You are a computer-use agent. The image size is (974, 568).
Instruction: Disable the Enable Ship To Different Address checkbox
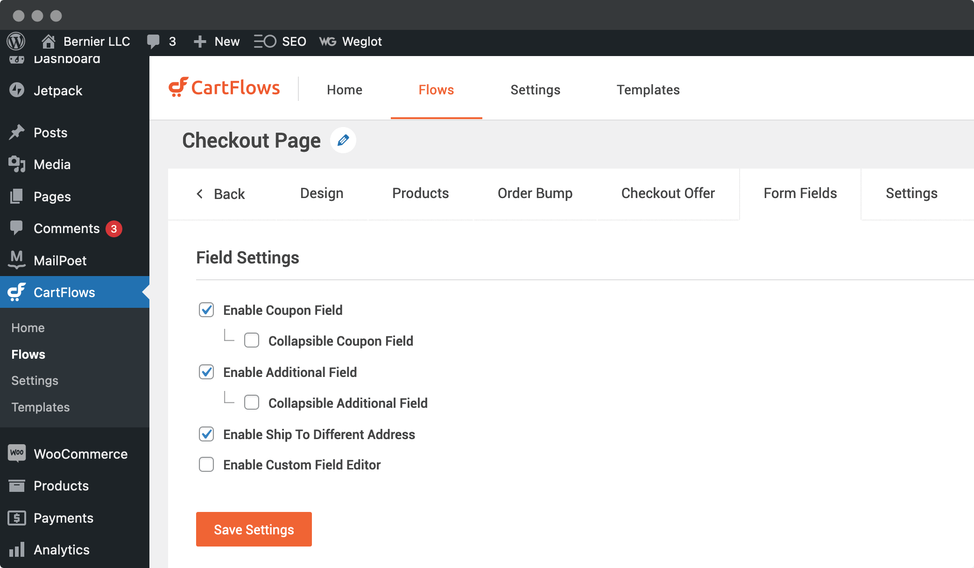pos(206,433)
